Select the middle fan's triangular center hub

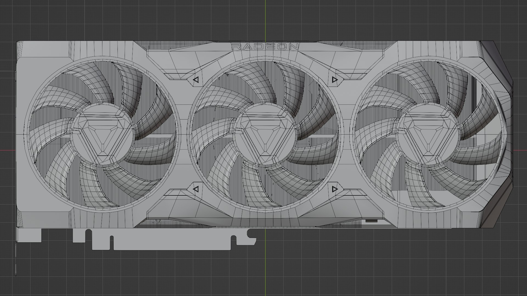(x=265, y=136)
